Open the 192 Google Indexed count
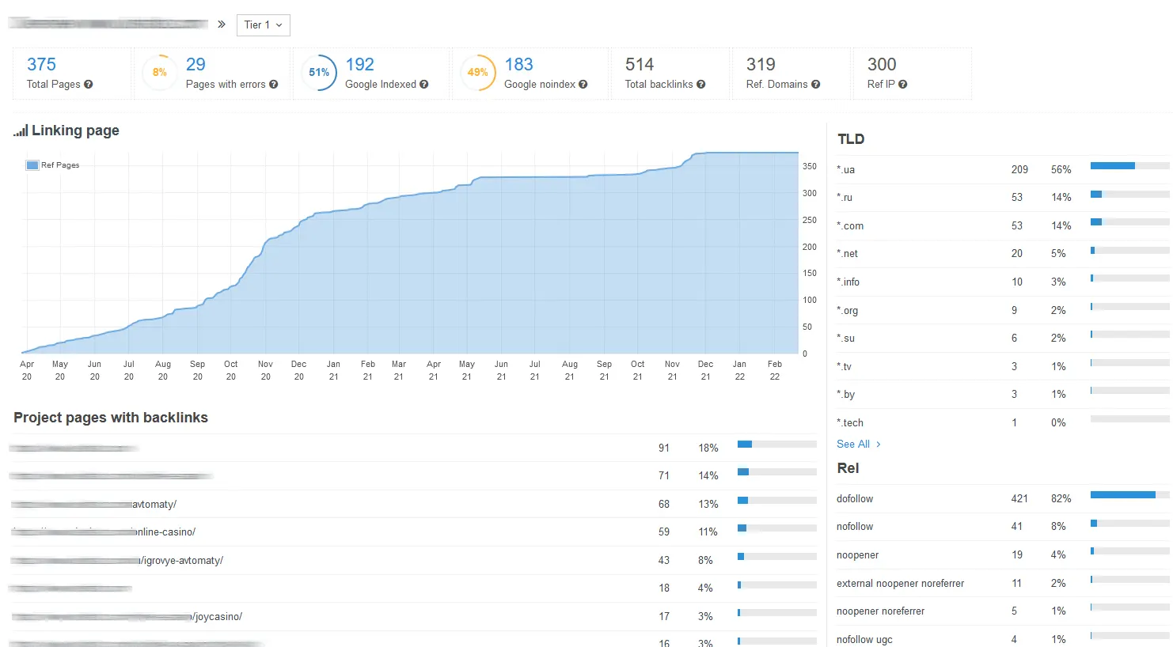Screen dimensions: 1173x647 pos(360,64)
